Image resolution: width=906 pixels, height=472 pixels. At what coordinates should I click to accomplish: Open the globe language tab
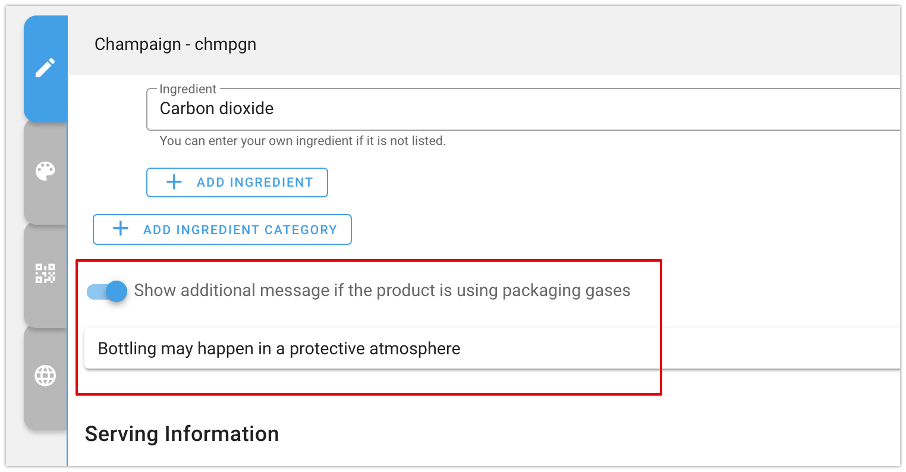(46, 376)
